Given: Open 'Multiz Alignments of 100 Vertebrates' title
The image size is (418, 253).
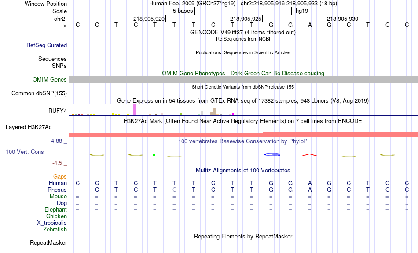Looking at the screenshot, I should pos(243,171).
